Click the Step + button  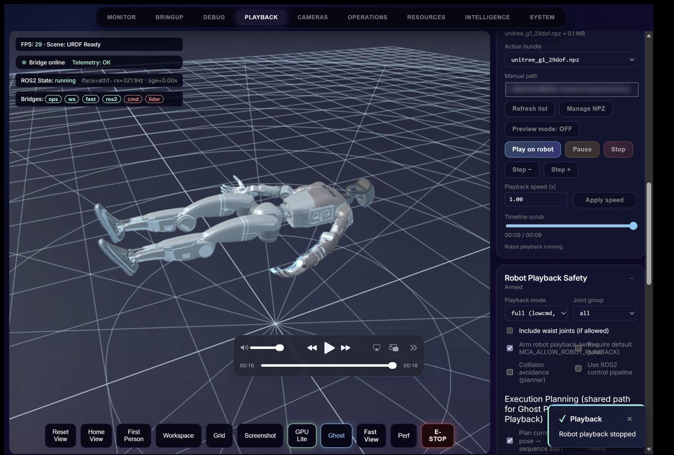click(x=561, y=170)
